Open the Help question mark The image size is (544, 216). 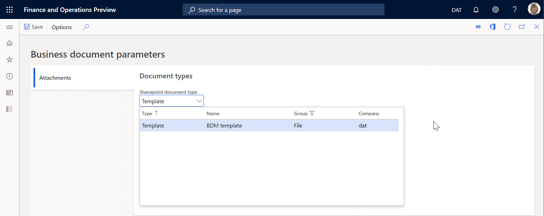coord(515,10)
